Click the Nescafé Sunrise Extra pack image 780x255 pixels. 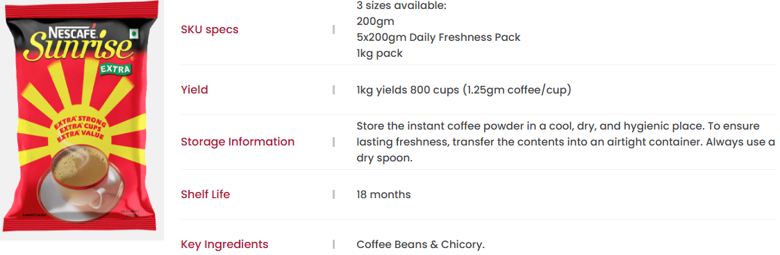(x=81, y=120)
